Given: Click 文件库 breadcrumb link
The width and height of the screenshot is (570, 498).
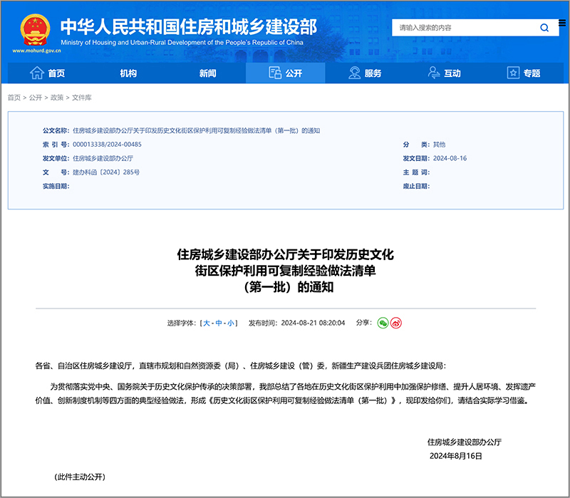Looking at the screenshot, I should 82,98.
